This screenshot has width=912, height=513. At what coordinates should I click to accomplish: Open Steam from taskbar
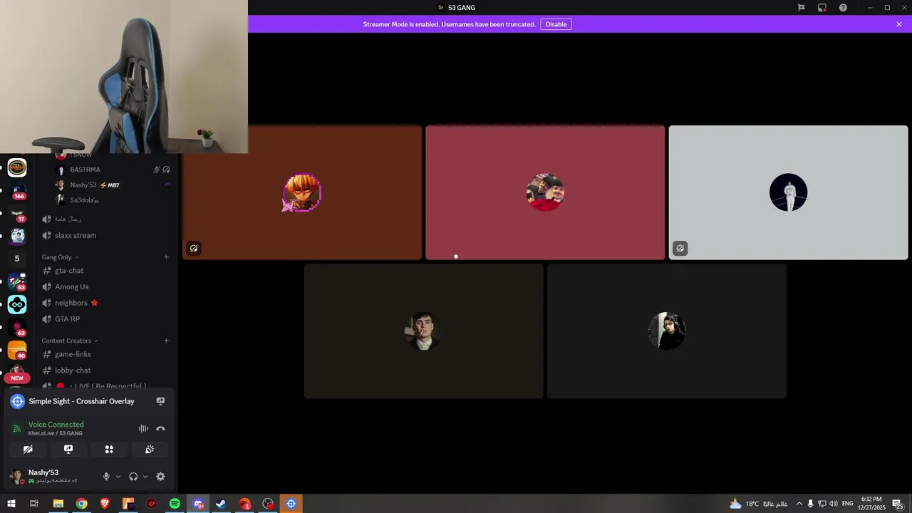221,504
